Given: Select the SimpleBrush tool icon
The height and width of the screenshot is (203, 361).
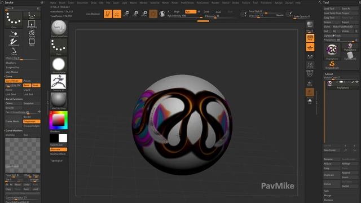Looking at the screenshot, I should coord(332,65).
